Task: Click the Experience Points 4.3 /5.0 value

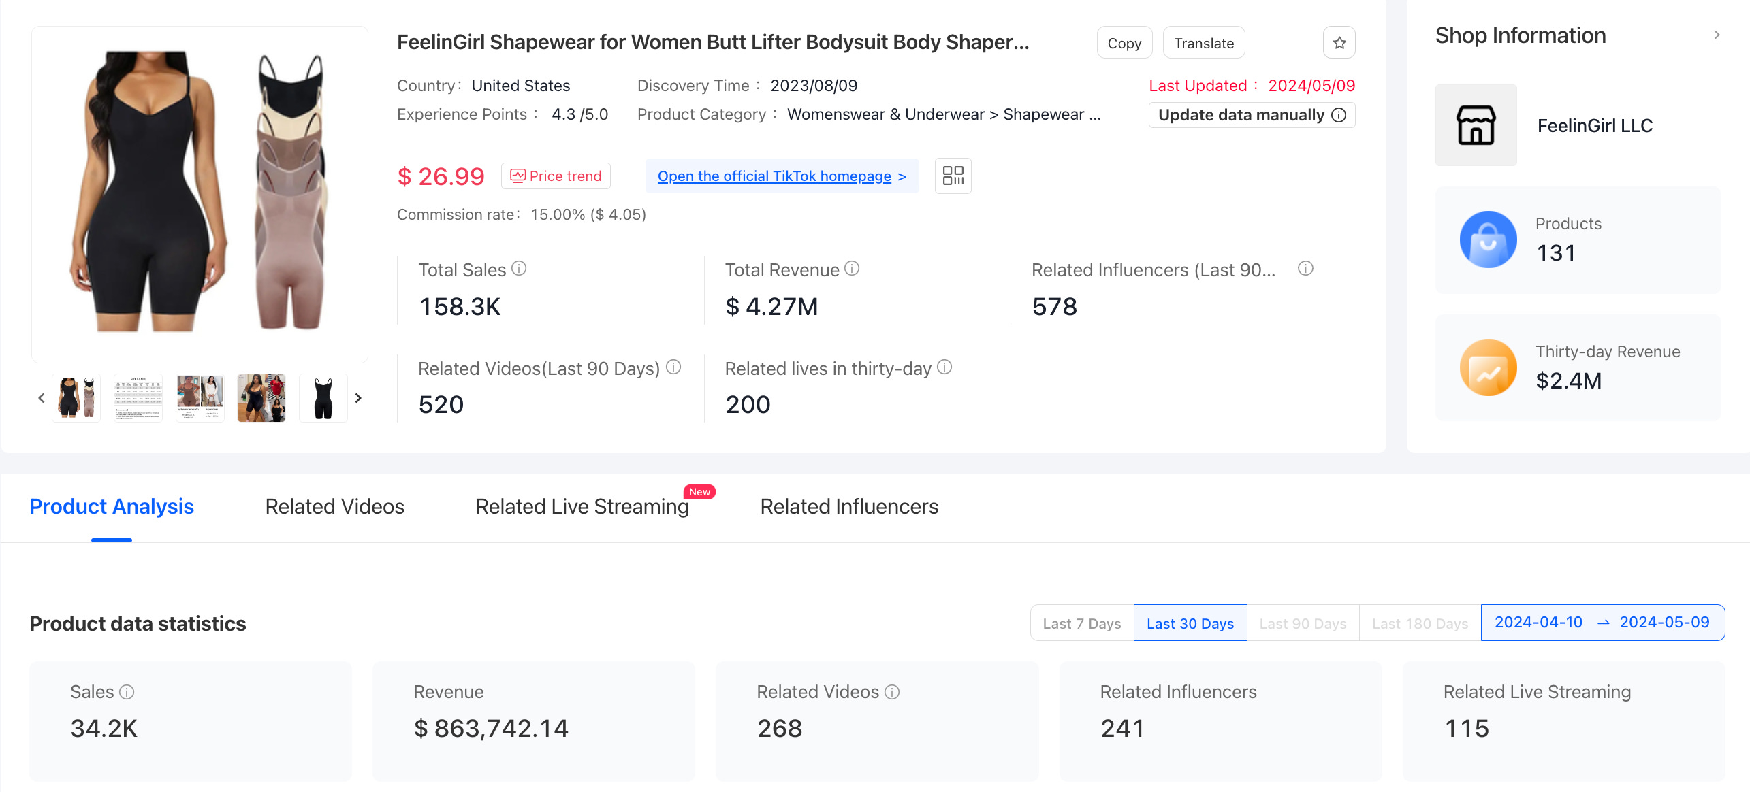Action: pyautogui.click(x=579, y=114)
